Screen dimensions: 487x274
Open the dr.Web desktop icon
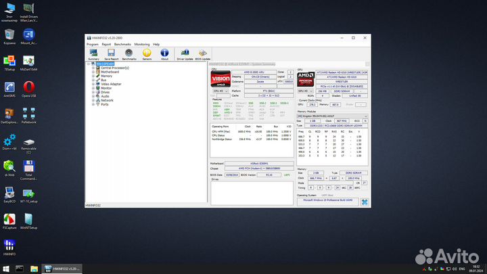pyautogui.click(x=9, y=168)
